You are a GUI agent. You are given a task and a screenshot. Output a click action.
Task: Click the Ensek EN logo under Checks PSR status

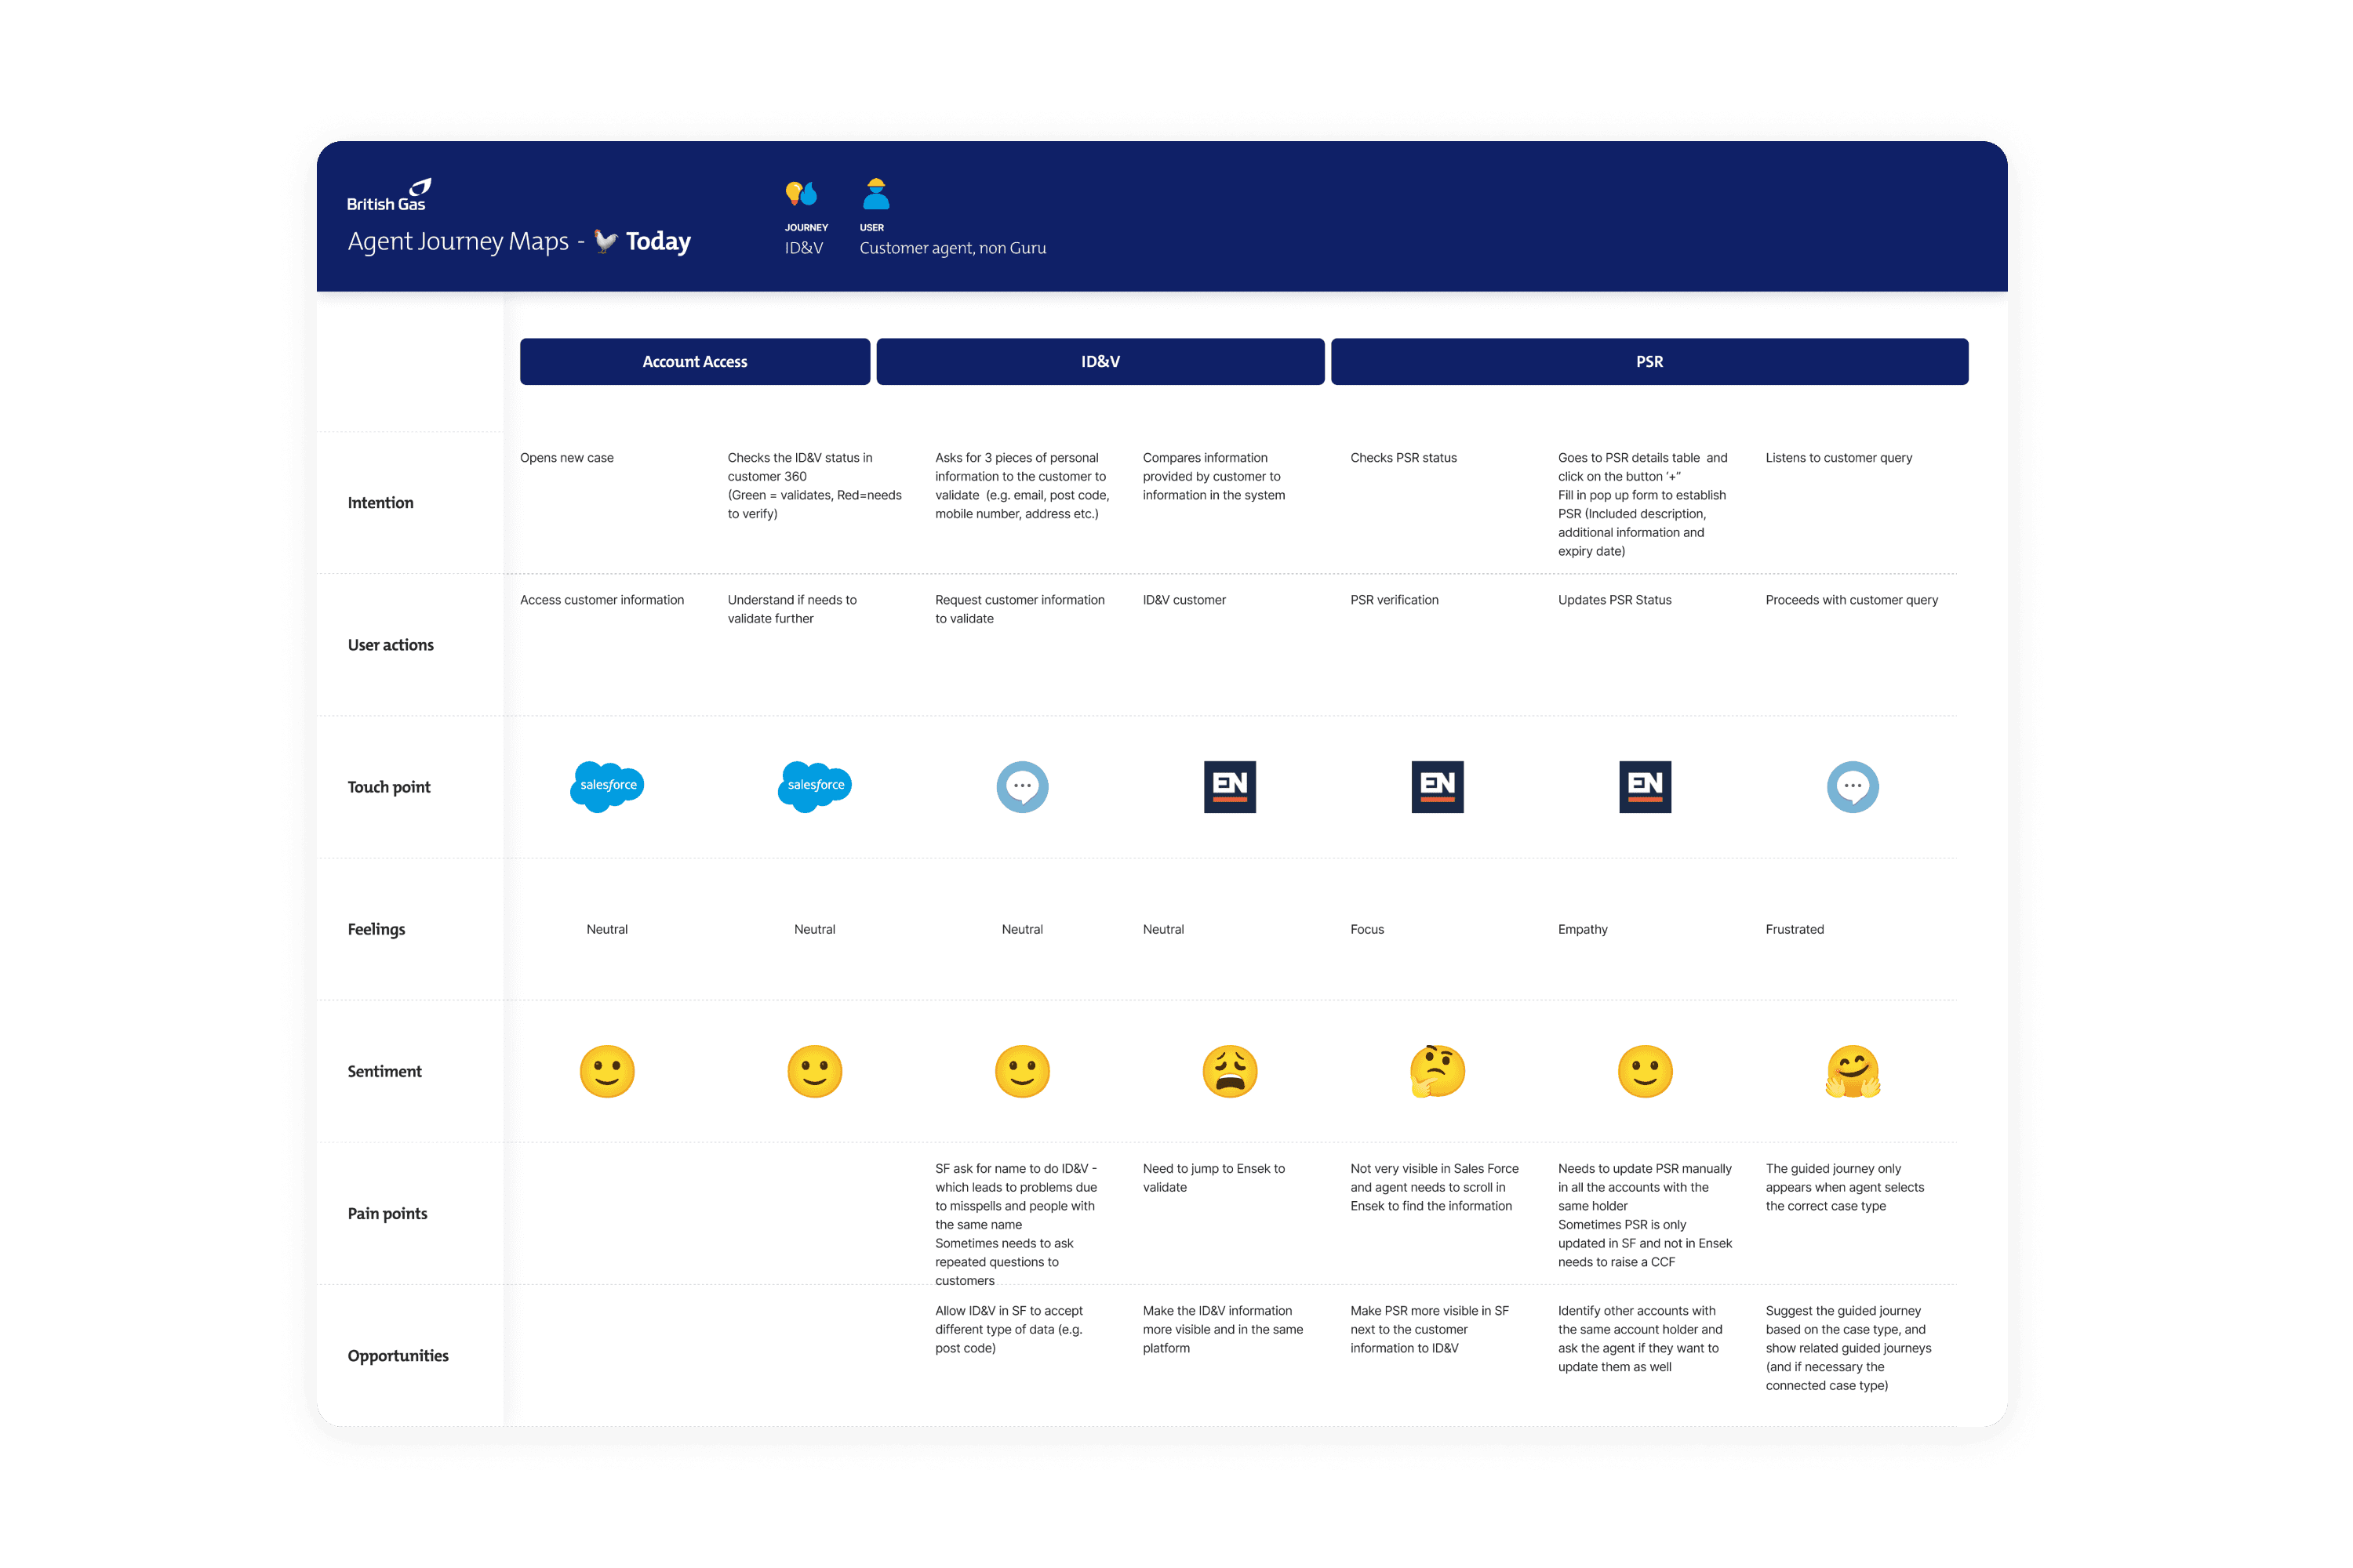pyautogui.click(x=1437, y=787)
